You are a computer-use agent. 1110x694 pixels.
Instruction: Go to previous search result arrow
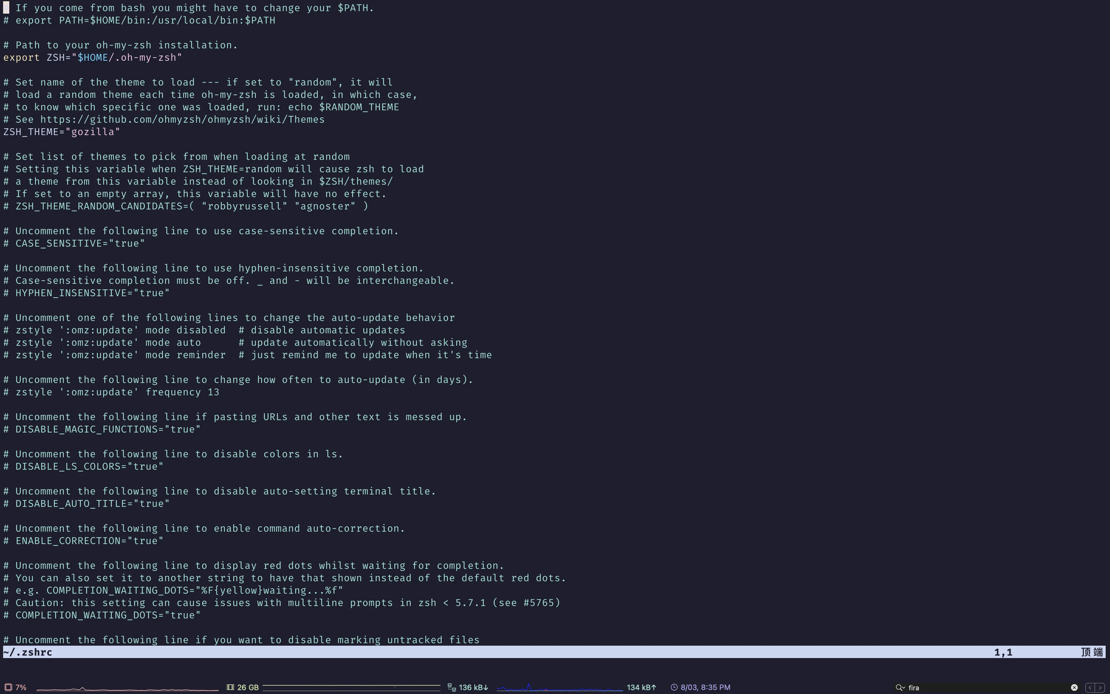click(1090, 687)
